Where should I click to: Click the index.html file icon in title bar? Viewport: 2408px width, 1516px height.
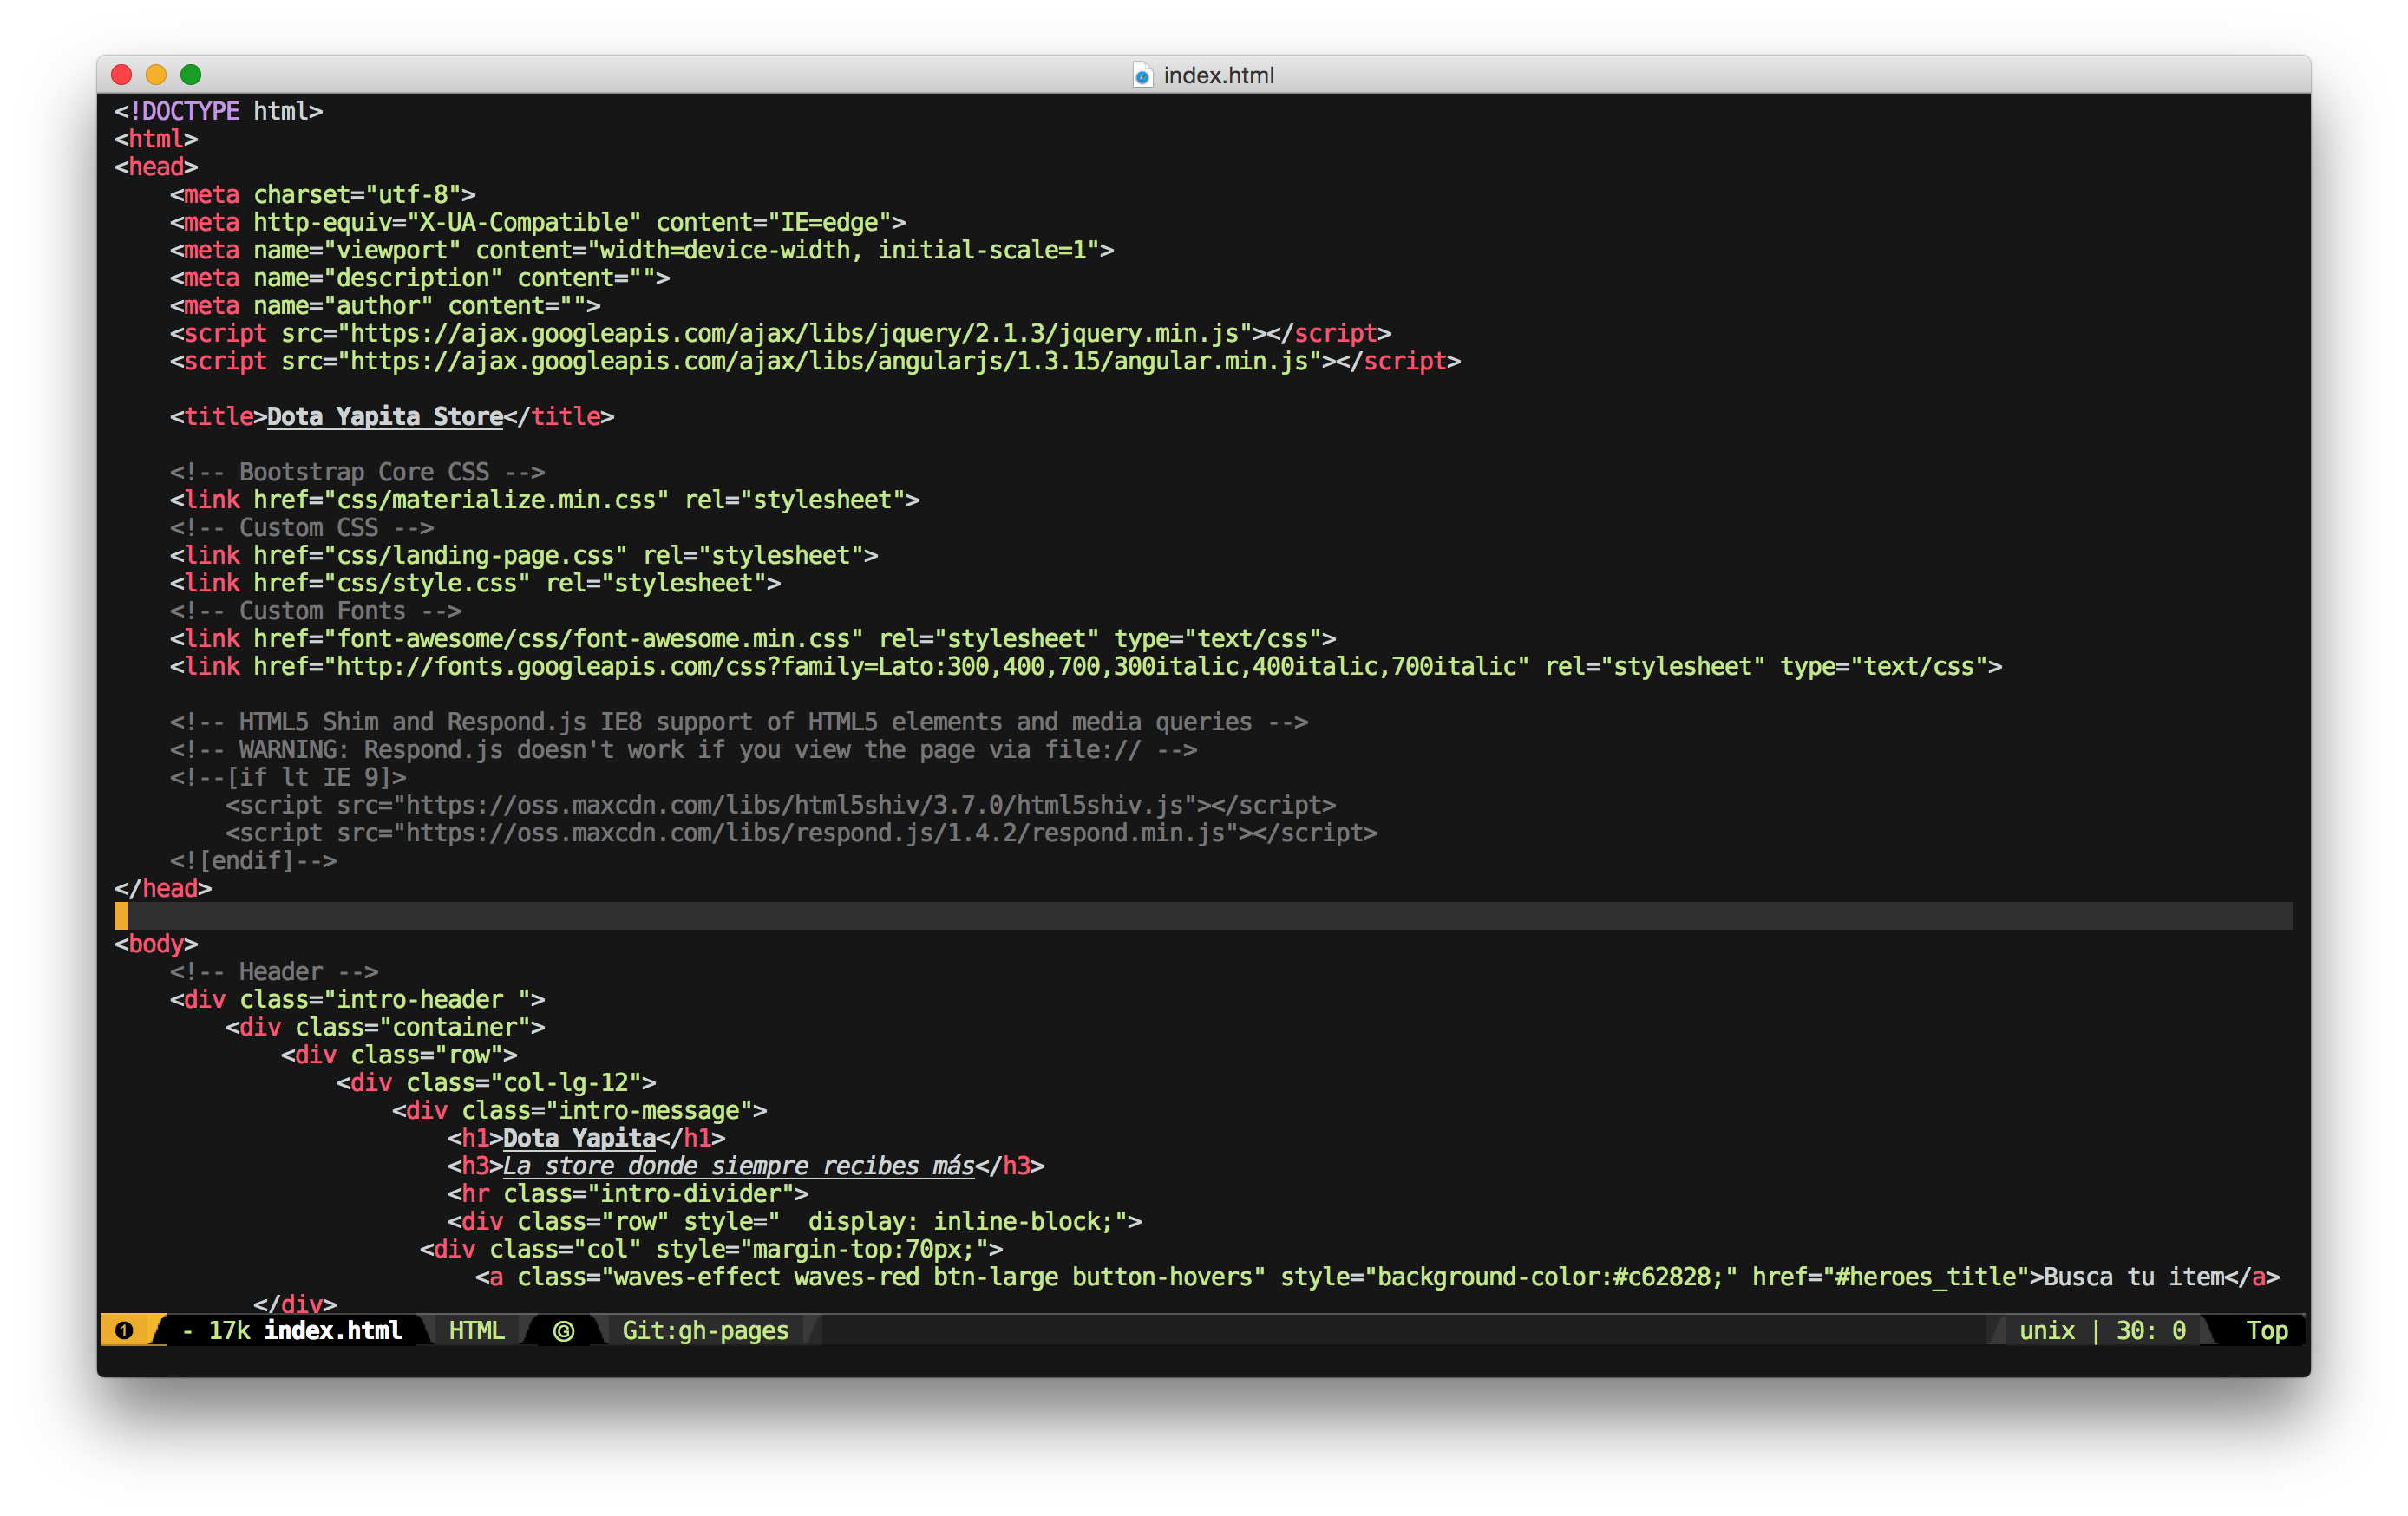(x=1142, y=75)
